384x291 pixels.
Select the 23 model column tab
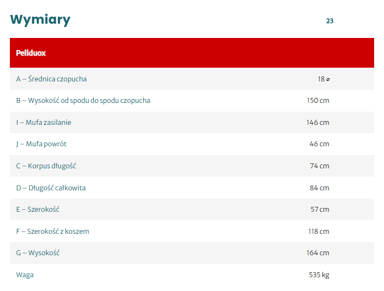(x=330, y=21)
